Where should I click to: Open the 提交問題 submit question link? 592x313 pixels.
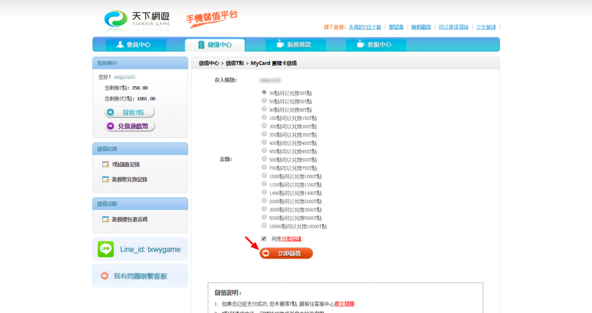click(345, 304)
